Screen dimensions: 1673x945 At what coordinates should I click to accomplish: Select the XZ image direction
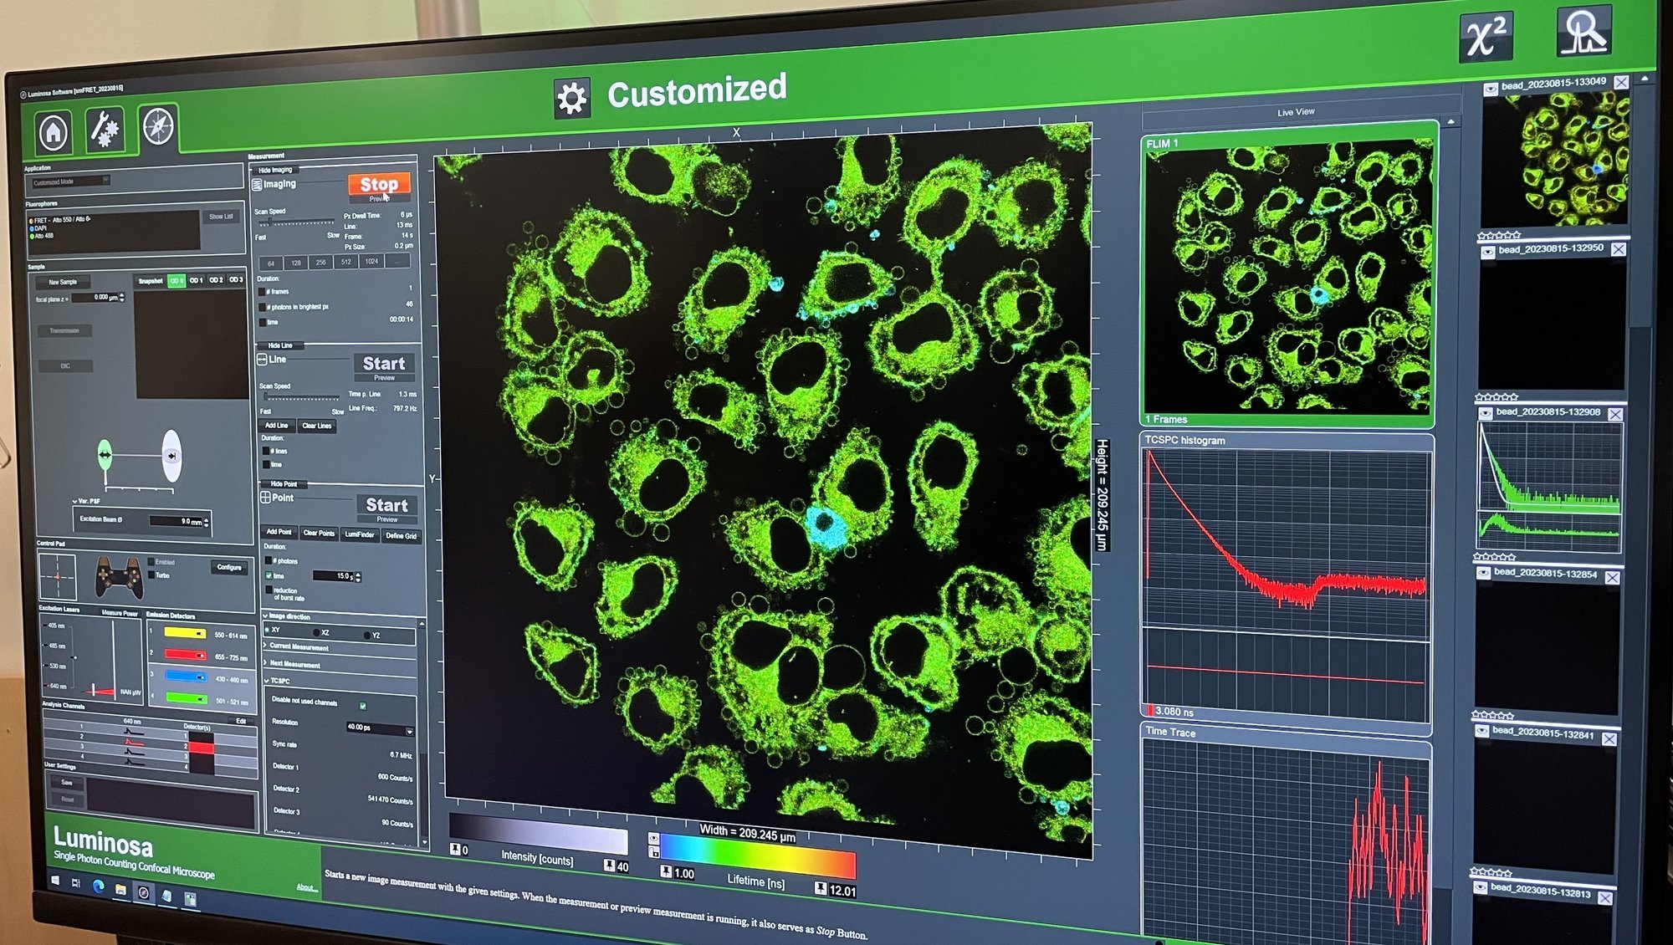[x=316, y=632]
